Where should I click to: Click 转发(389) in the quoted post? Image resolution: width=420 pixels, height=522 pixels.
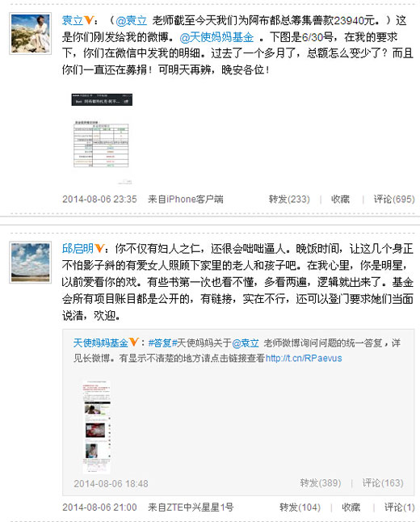point(321,483)
